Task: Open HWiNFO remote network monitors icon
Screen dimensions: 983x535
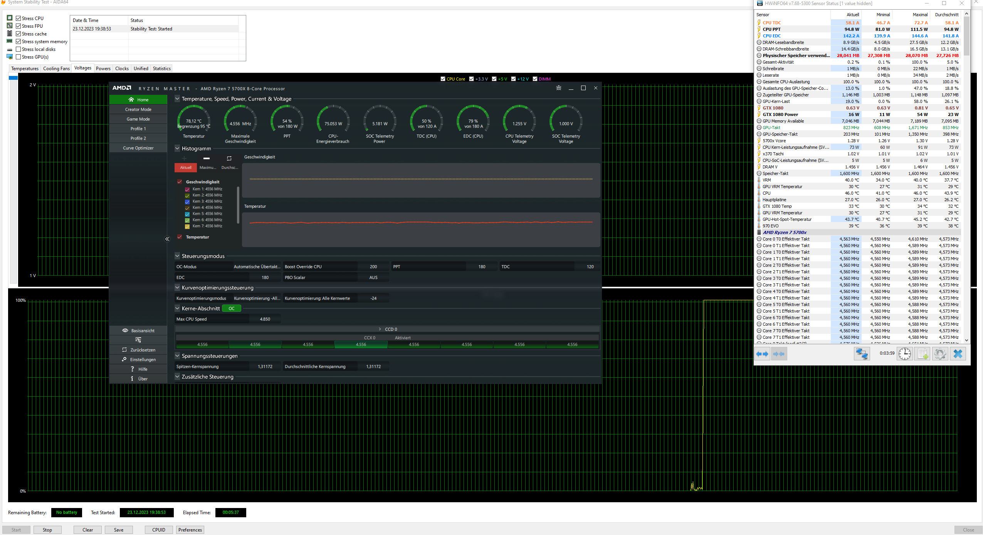Action: [862, 354]
